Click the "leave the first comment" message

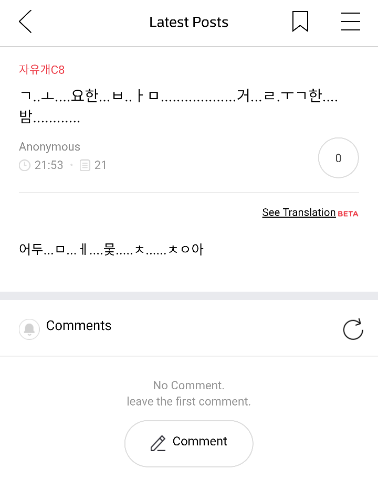189,401
